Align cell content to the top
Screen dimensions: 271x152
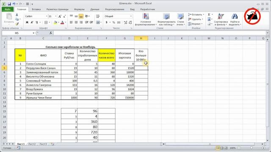[x=71, y=16]
